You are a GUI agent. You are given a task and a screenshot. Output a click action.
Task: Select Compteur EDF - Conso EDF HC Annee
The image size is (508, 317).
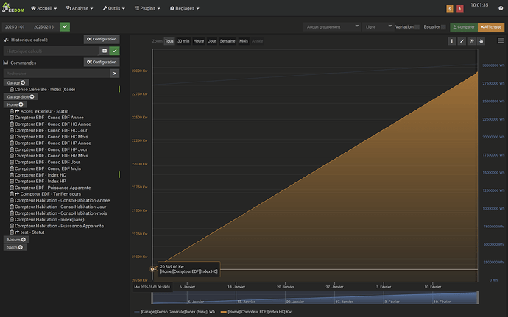pyautogui.click(x=53, y=124)
